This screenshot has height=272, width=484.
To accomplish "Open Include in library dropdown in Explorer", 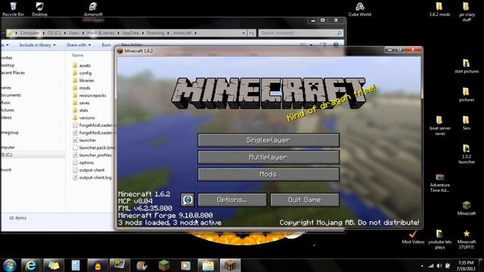I will [x=37, y=45].
